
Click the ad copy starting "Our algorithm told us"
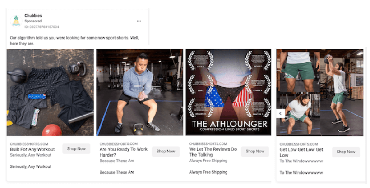pos(74,40)
